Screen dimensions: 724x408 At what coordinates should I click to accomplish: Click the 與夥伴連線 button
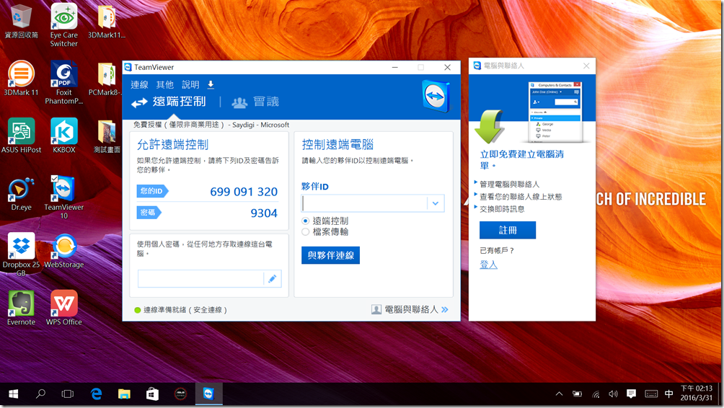coord(330,255)
